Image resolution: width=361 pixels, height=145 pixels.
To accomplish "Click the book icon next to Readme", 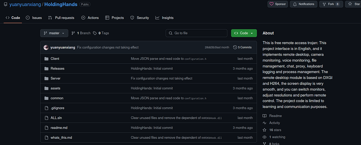I will point(264,116).
